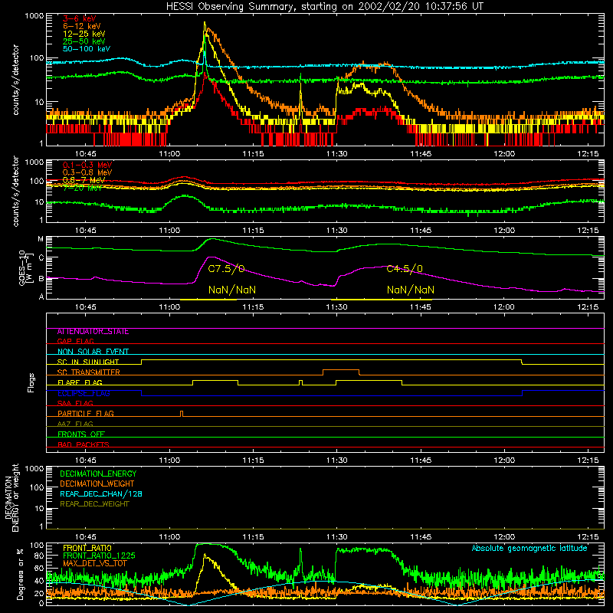Click the 11:00 tick label under the Flags panel
613x613 pixels.
pyautogui.click(x=169, y=461)
